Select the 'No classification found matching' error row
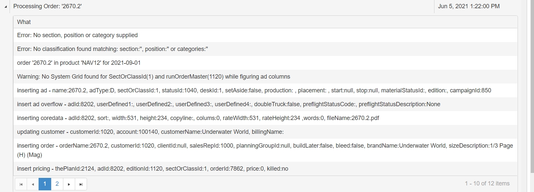This screenshot has height=192, width=534. (112, 49)
